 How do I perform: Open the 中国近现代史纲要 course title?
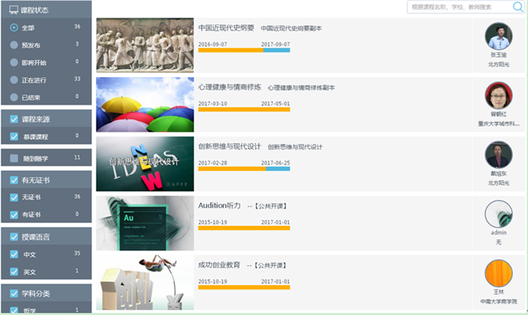tap(226, 28)
